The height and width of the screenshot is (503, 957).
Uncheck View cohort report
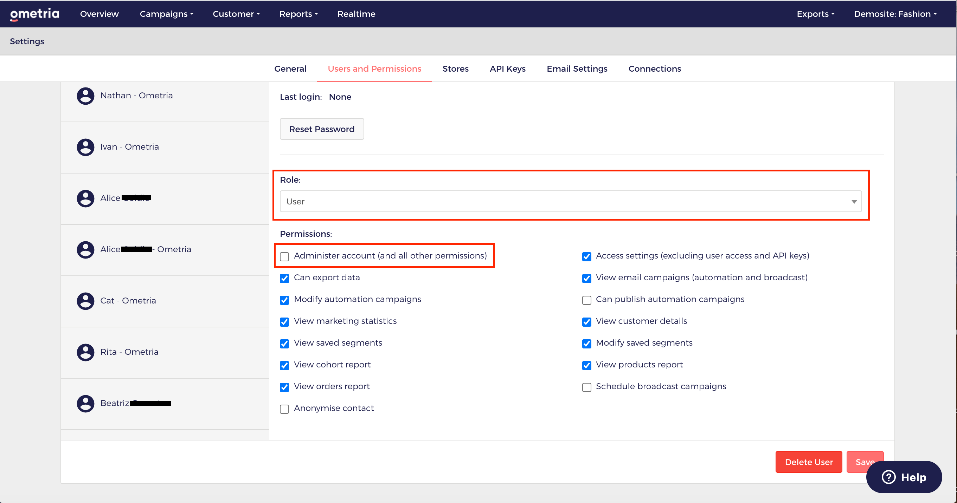[284, 366]
